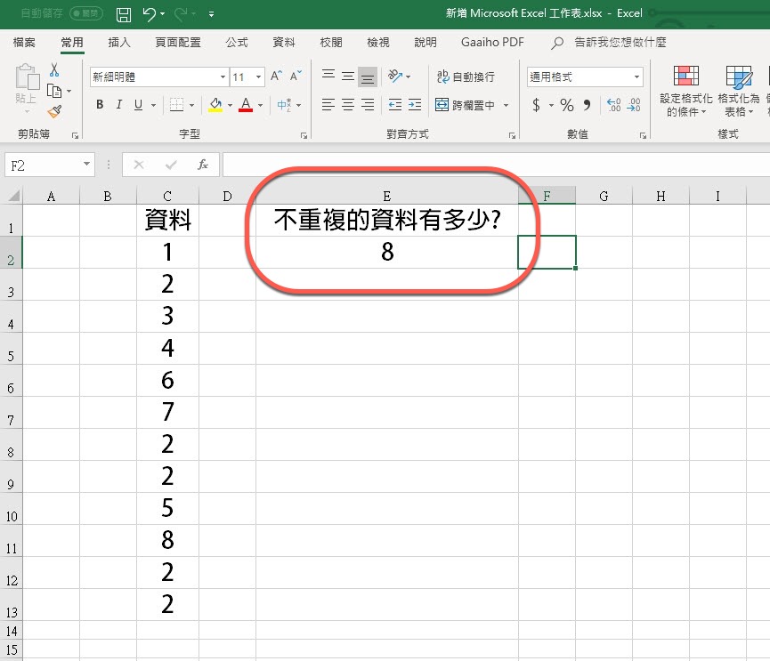Select cell E2 containing 8
Viewport: 770px width, 661px height.
pos(387,252)
